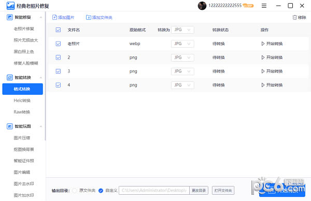
Task: Select the 自定义 output radio button
Action: [101, 191]
